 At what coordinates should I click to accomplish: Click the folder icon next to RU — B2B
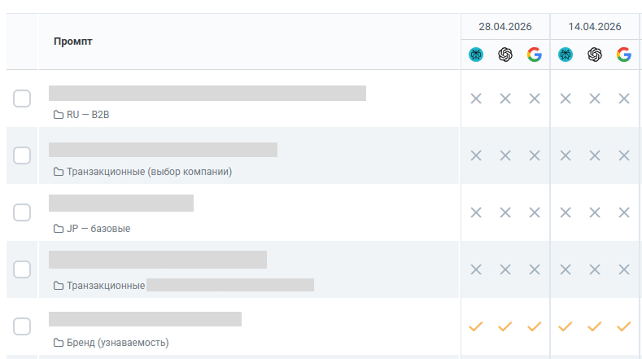point(59,115)
